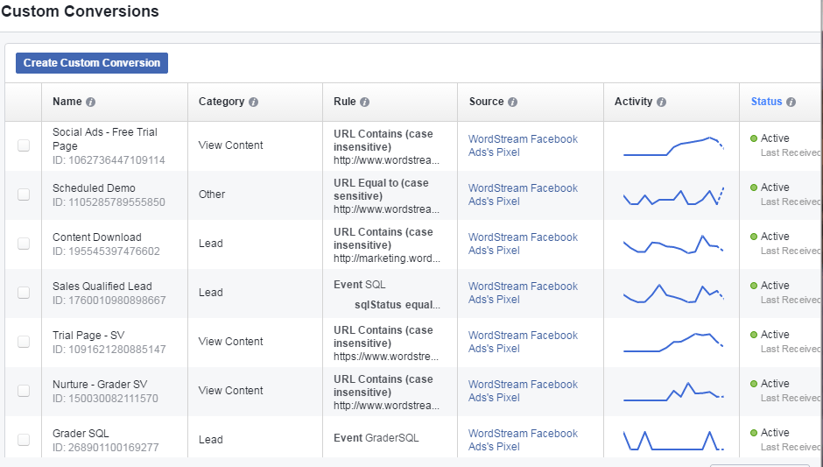Sort the table by Status column

point(766,102)
